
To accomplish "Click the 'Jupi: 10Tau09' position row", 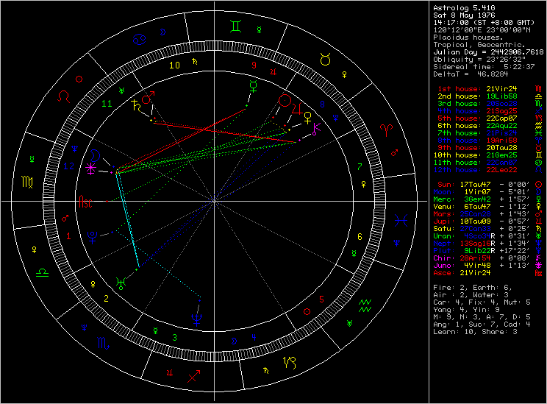I will 488,221.
